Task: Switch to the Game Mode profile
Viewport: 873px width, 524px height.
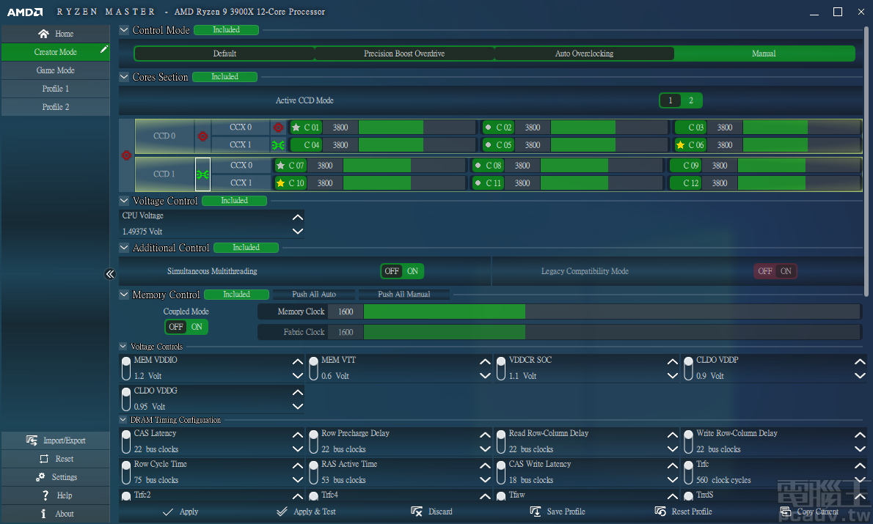Action: (x=56, y=70)
